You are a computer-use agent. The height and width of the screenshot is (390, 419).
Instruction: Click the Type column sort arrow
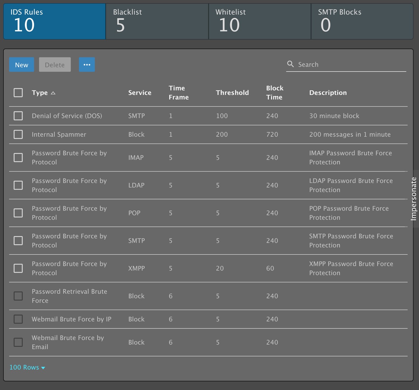pyautogui.click(x=53, y=93)
